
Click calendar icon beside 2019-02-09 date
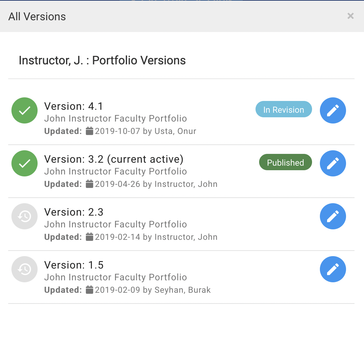[90, 290]
